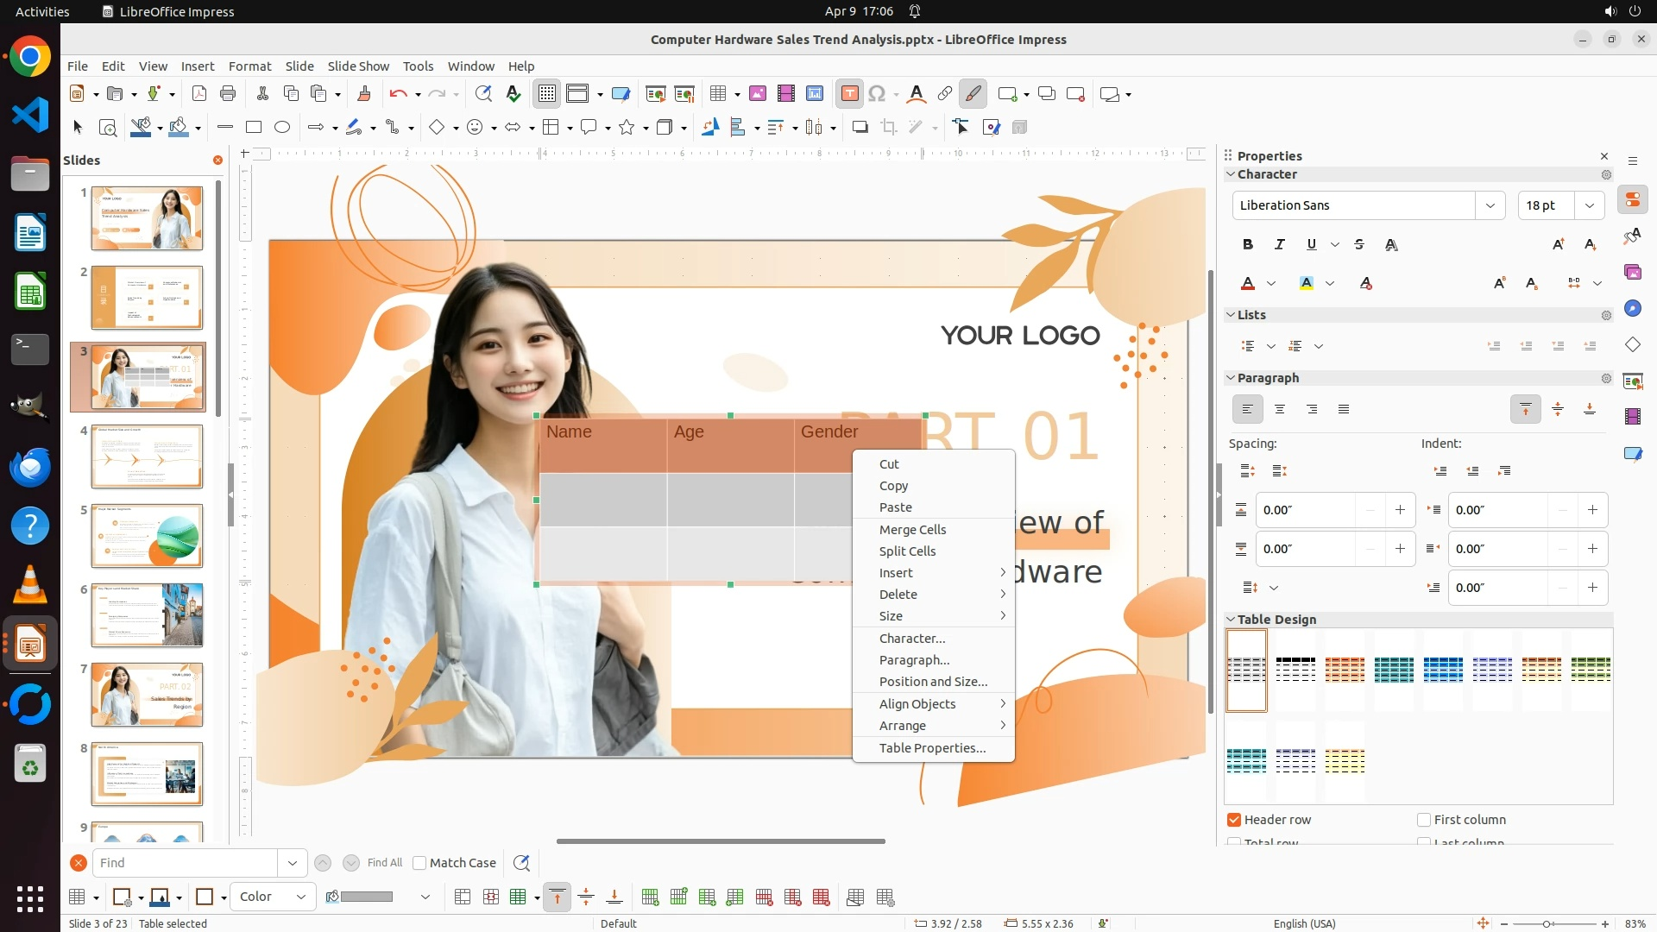The height and width of the screenshot is (932, 1657).
Task: Enable the First column checkbox
Action: pyautogui.click(x=1424, y=819)
